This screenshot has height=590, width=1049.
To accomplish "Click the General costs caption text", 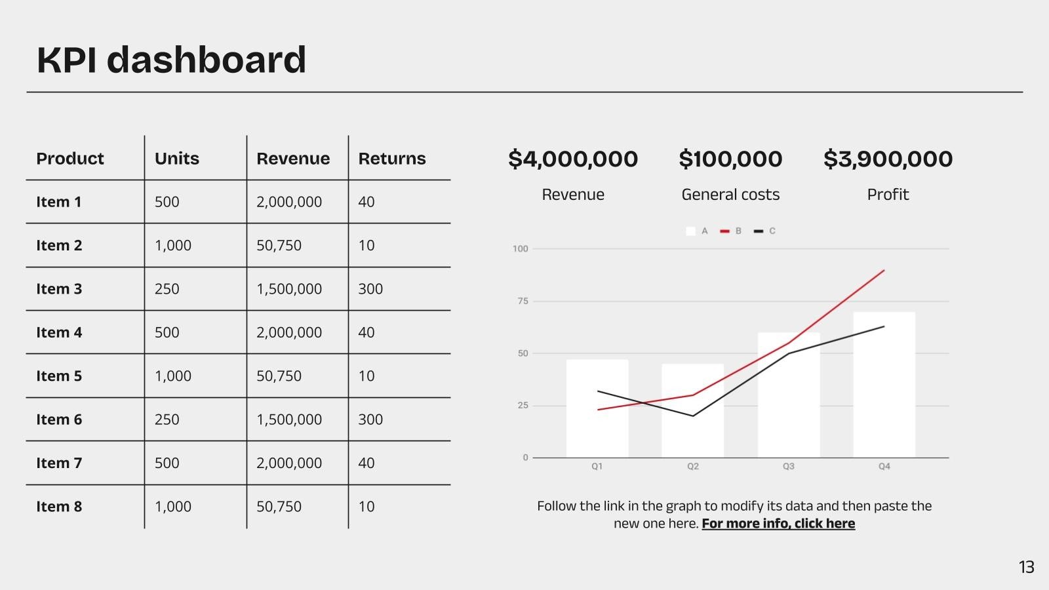I will click(x=730, y=195).
